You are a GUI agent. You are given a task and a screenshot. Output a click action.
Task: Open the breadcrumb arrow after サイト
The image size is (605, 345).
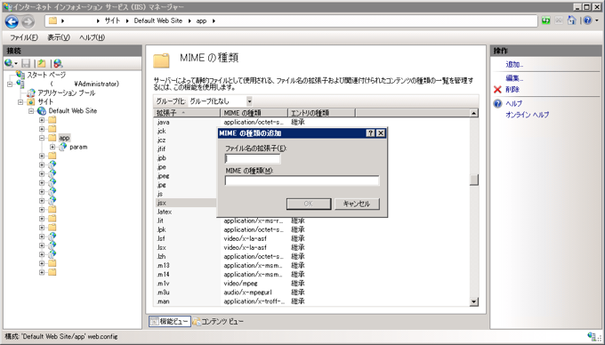127,20
